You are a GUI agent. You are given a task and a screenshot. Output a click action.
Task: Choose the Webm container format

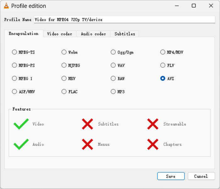click(69, 52)
